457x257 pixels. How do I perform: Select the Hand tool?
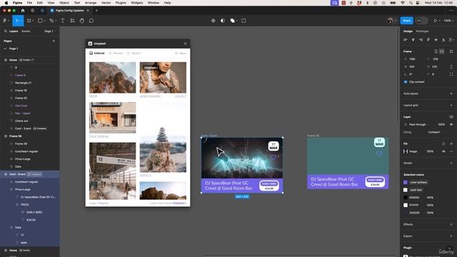[x=82, y=21]
